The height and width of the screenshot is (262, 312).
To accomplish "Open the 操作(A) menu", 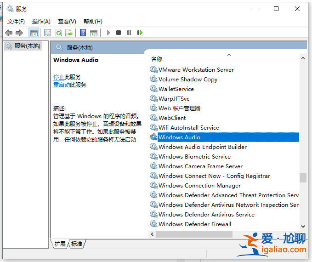I will (41, 21).
